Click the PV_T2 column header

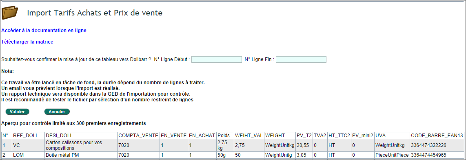304,136
